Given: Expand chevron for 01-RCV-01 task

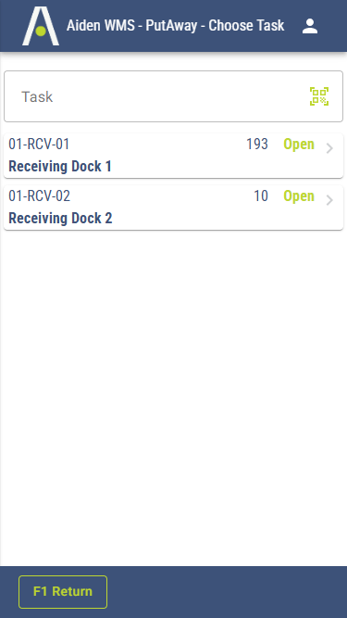Looking at the screenshot, I should tap(329, 148).
